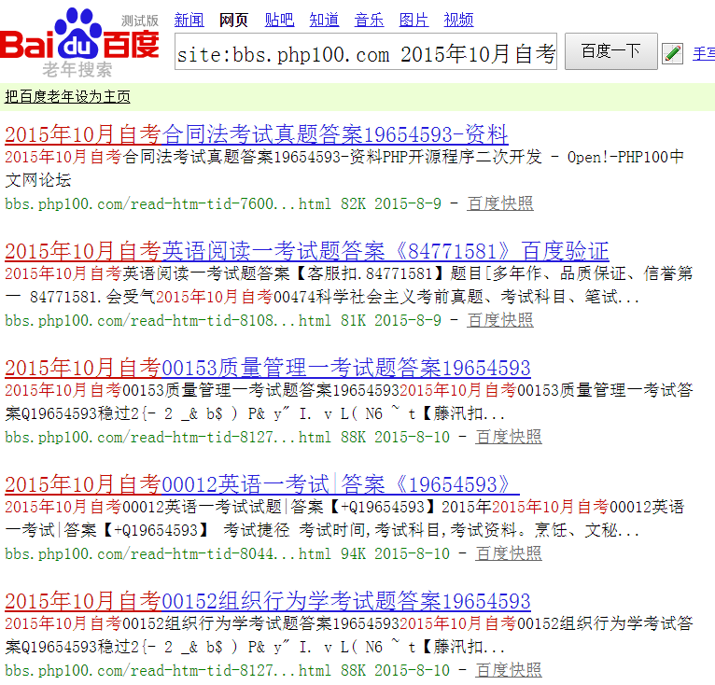The width and height of the screenshot is (715, 685).
Task: Click the 测试版 label near the logo
Action: [x=140, y=21]
